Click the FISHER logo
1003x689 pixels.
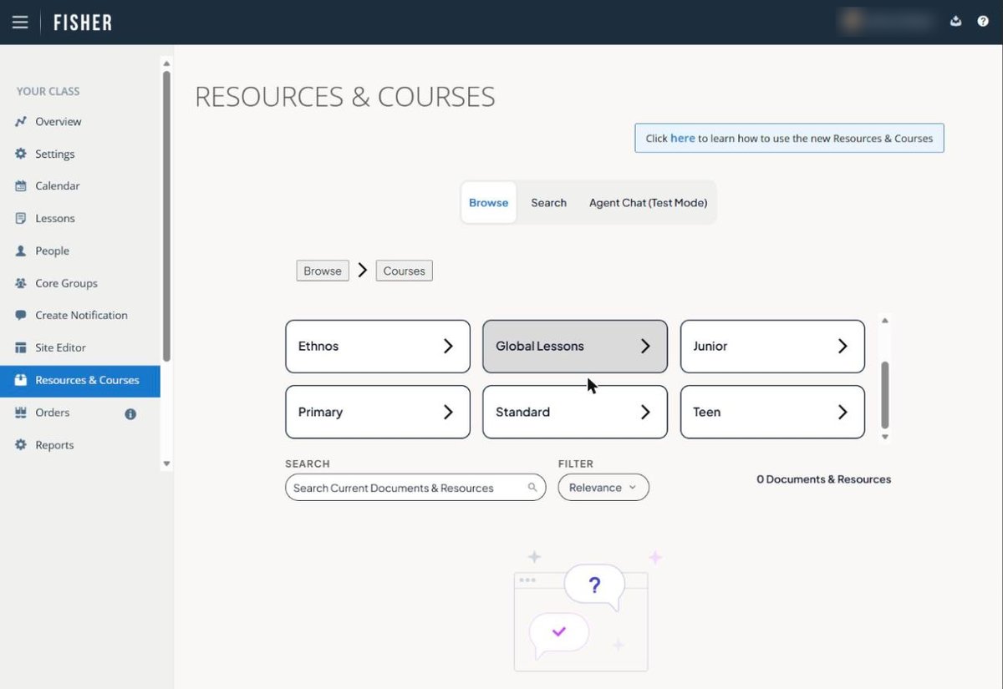(x=83, y=23)
